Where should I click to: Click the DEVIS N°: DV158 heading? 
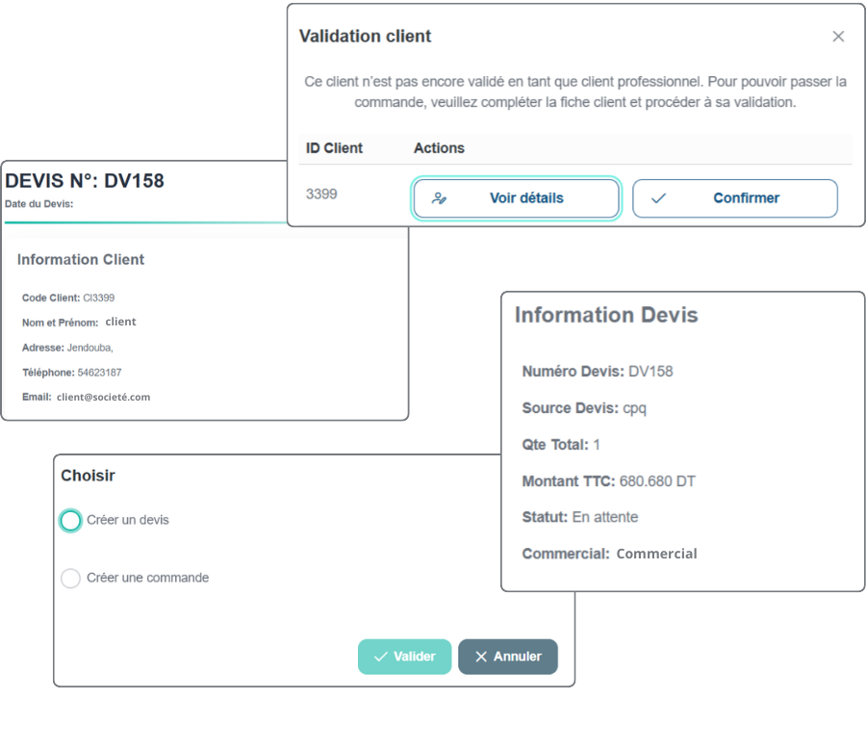click(x=85, y=181)
